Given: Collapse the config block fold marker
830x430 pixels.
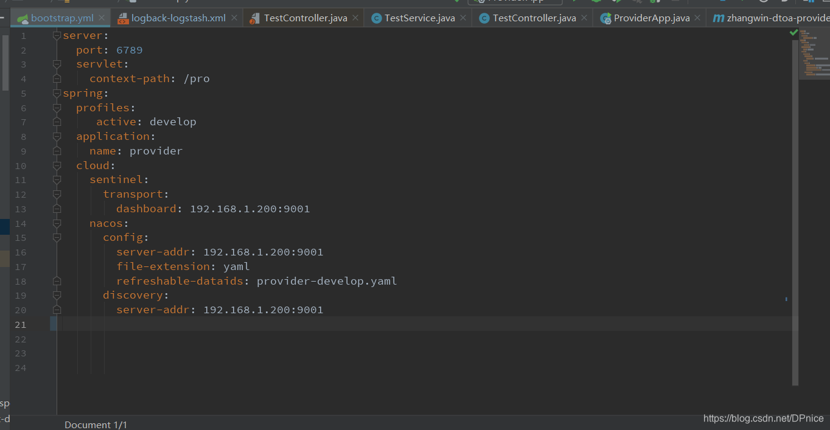Looking at the screenshot, I should click(57, 237).
